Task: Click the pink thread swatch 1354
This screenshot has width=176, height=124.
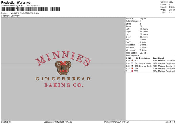Action: pos(132,71)
